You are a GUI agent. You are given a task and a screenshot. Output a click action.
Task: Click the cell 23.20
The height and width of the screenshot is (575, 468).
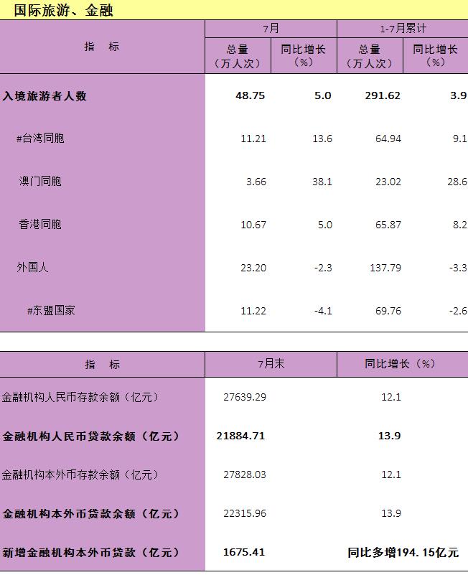[x=253, y=268]
